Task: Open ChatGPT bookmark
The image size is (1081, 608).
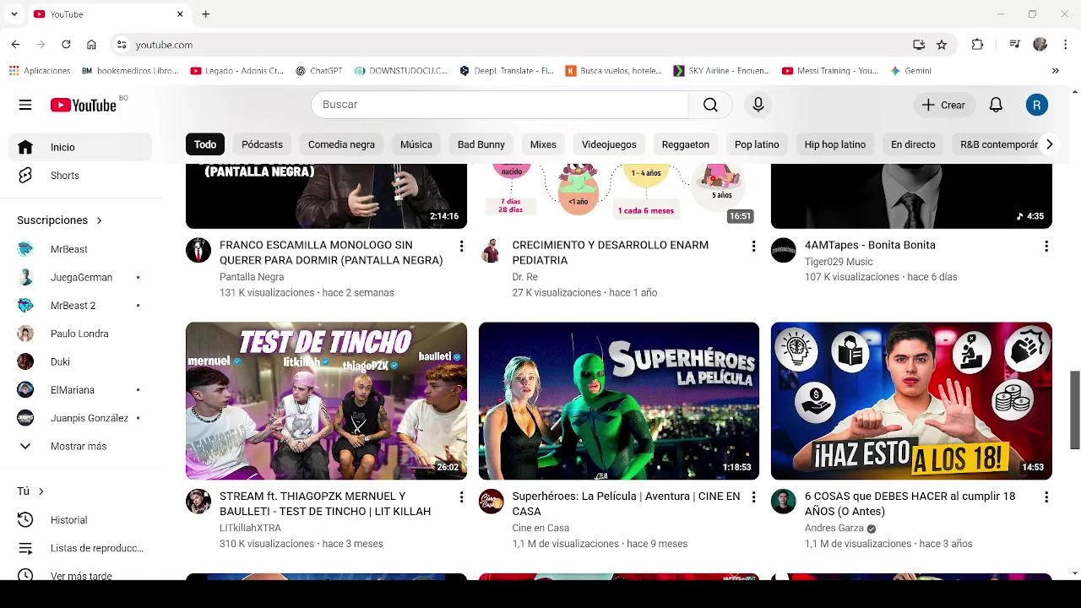Action: coord(319,71)
